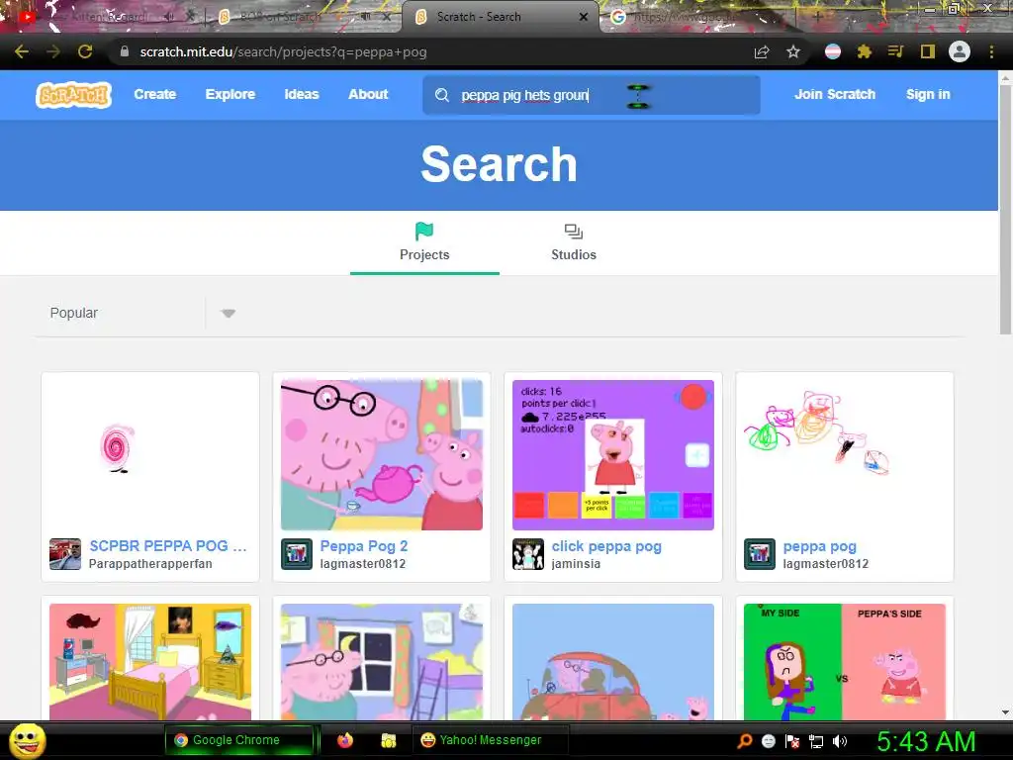
Task: Click lagmaster0812's avatar beside Peppa Pog 2
Action: tap(297, 554)
